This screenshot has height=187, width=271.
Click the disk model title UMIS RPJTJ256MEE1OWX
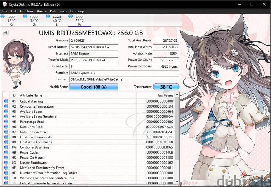(91, 33)
